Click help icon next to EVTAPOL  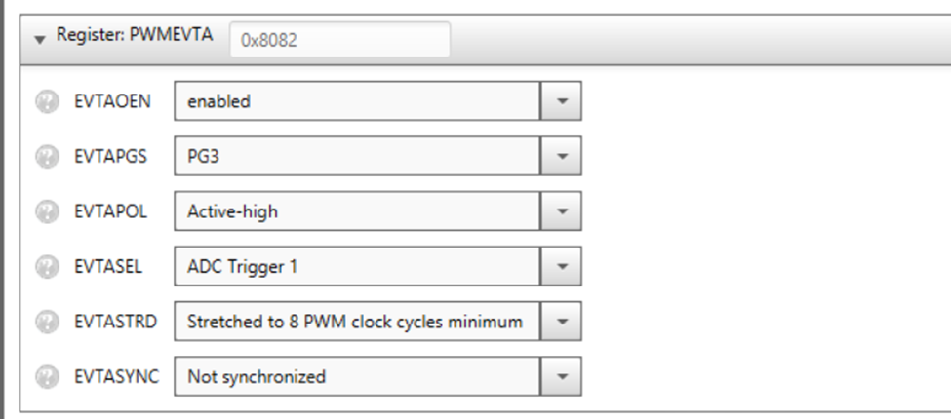pos(45,210)
